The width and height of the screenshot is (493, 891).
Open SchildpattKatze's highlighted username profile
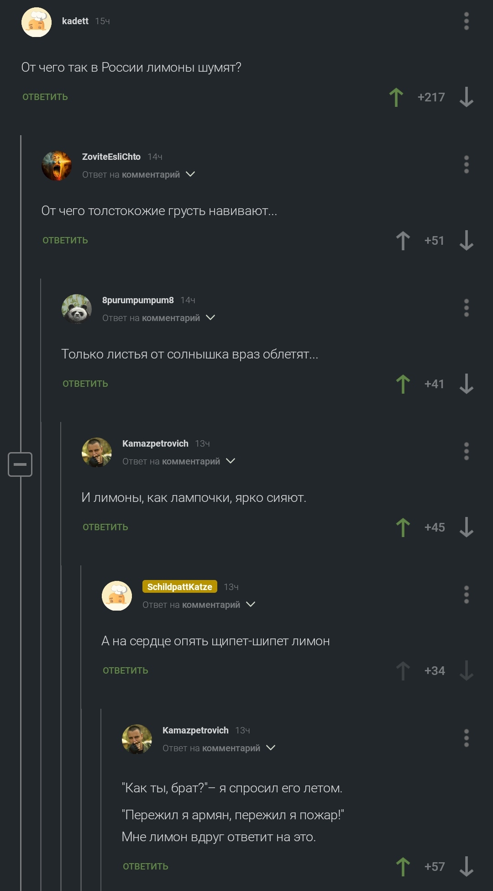[179, 587]
